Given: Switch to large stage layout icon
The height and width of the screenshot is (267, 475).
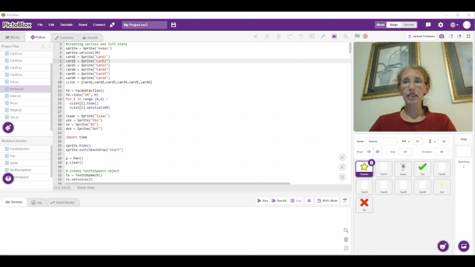Looking at the screenshot, I should (x=460, y=36).
